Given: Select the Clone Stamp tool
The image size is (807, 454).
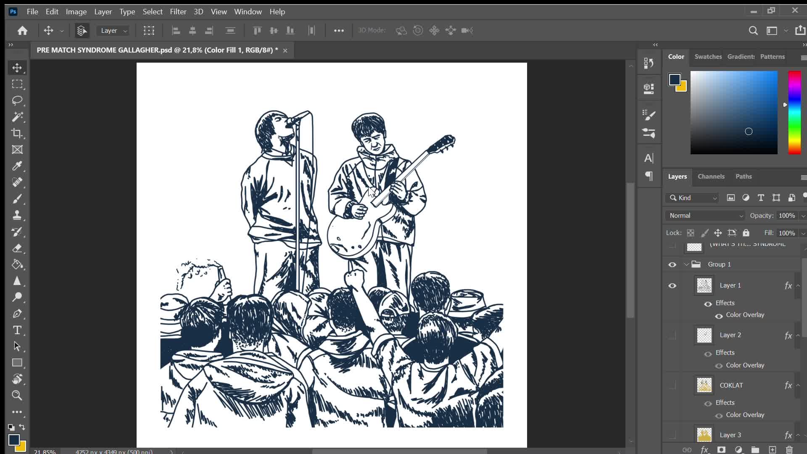Looking at the screenshot, I should click(17, 215).
